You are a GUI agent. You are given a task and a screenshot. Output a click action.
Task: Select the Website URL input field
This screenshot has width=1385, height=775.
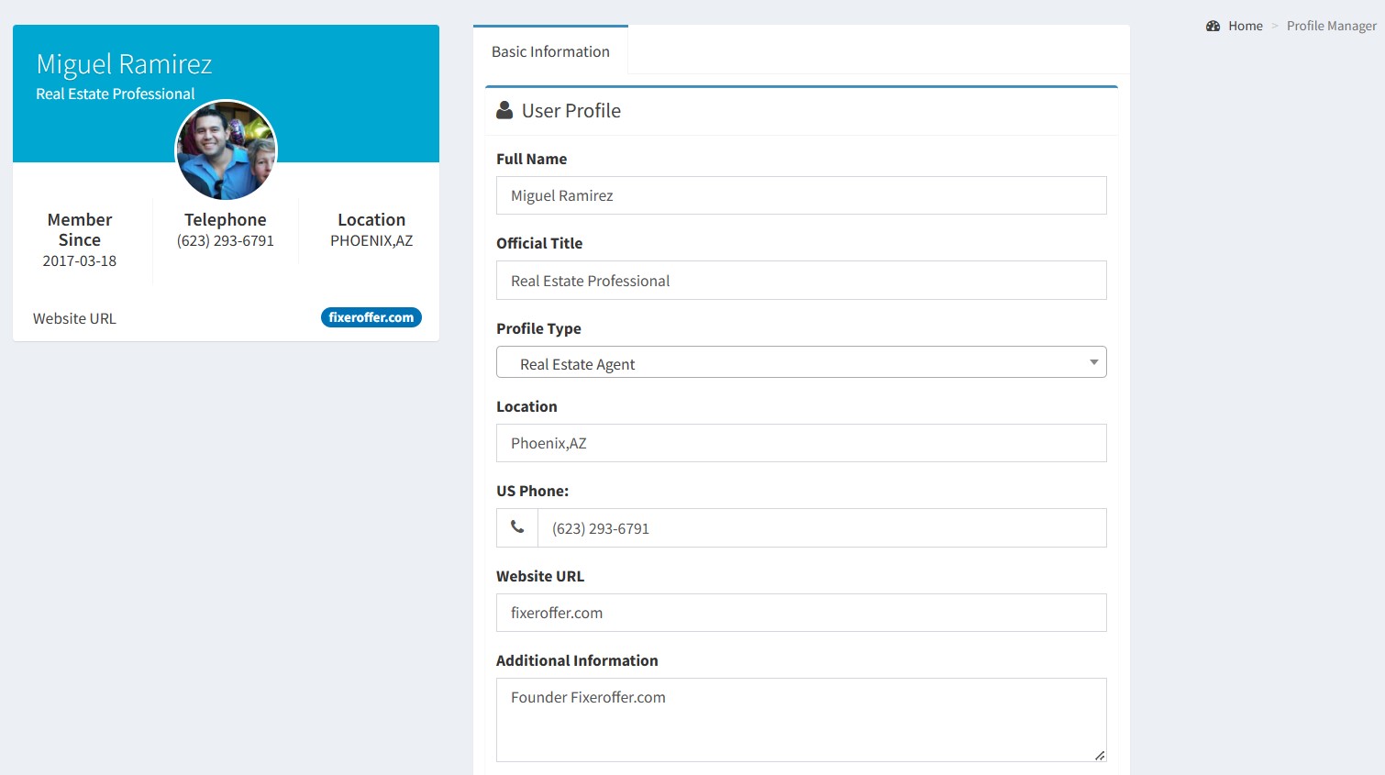(x=801, y=613)
